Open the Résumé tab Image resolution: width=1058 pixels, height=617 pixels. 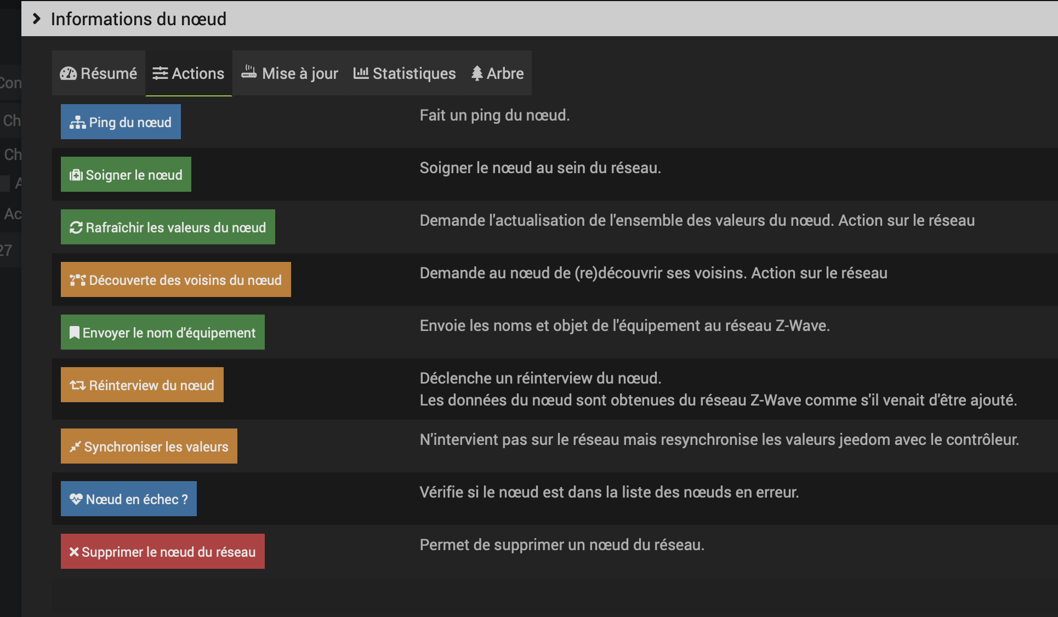(99, 73)
